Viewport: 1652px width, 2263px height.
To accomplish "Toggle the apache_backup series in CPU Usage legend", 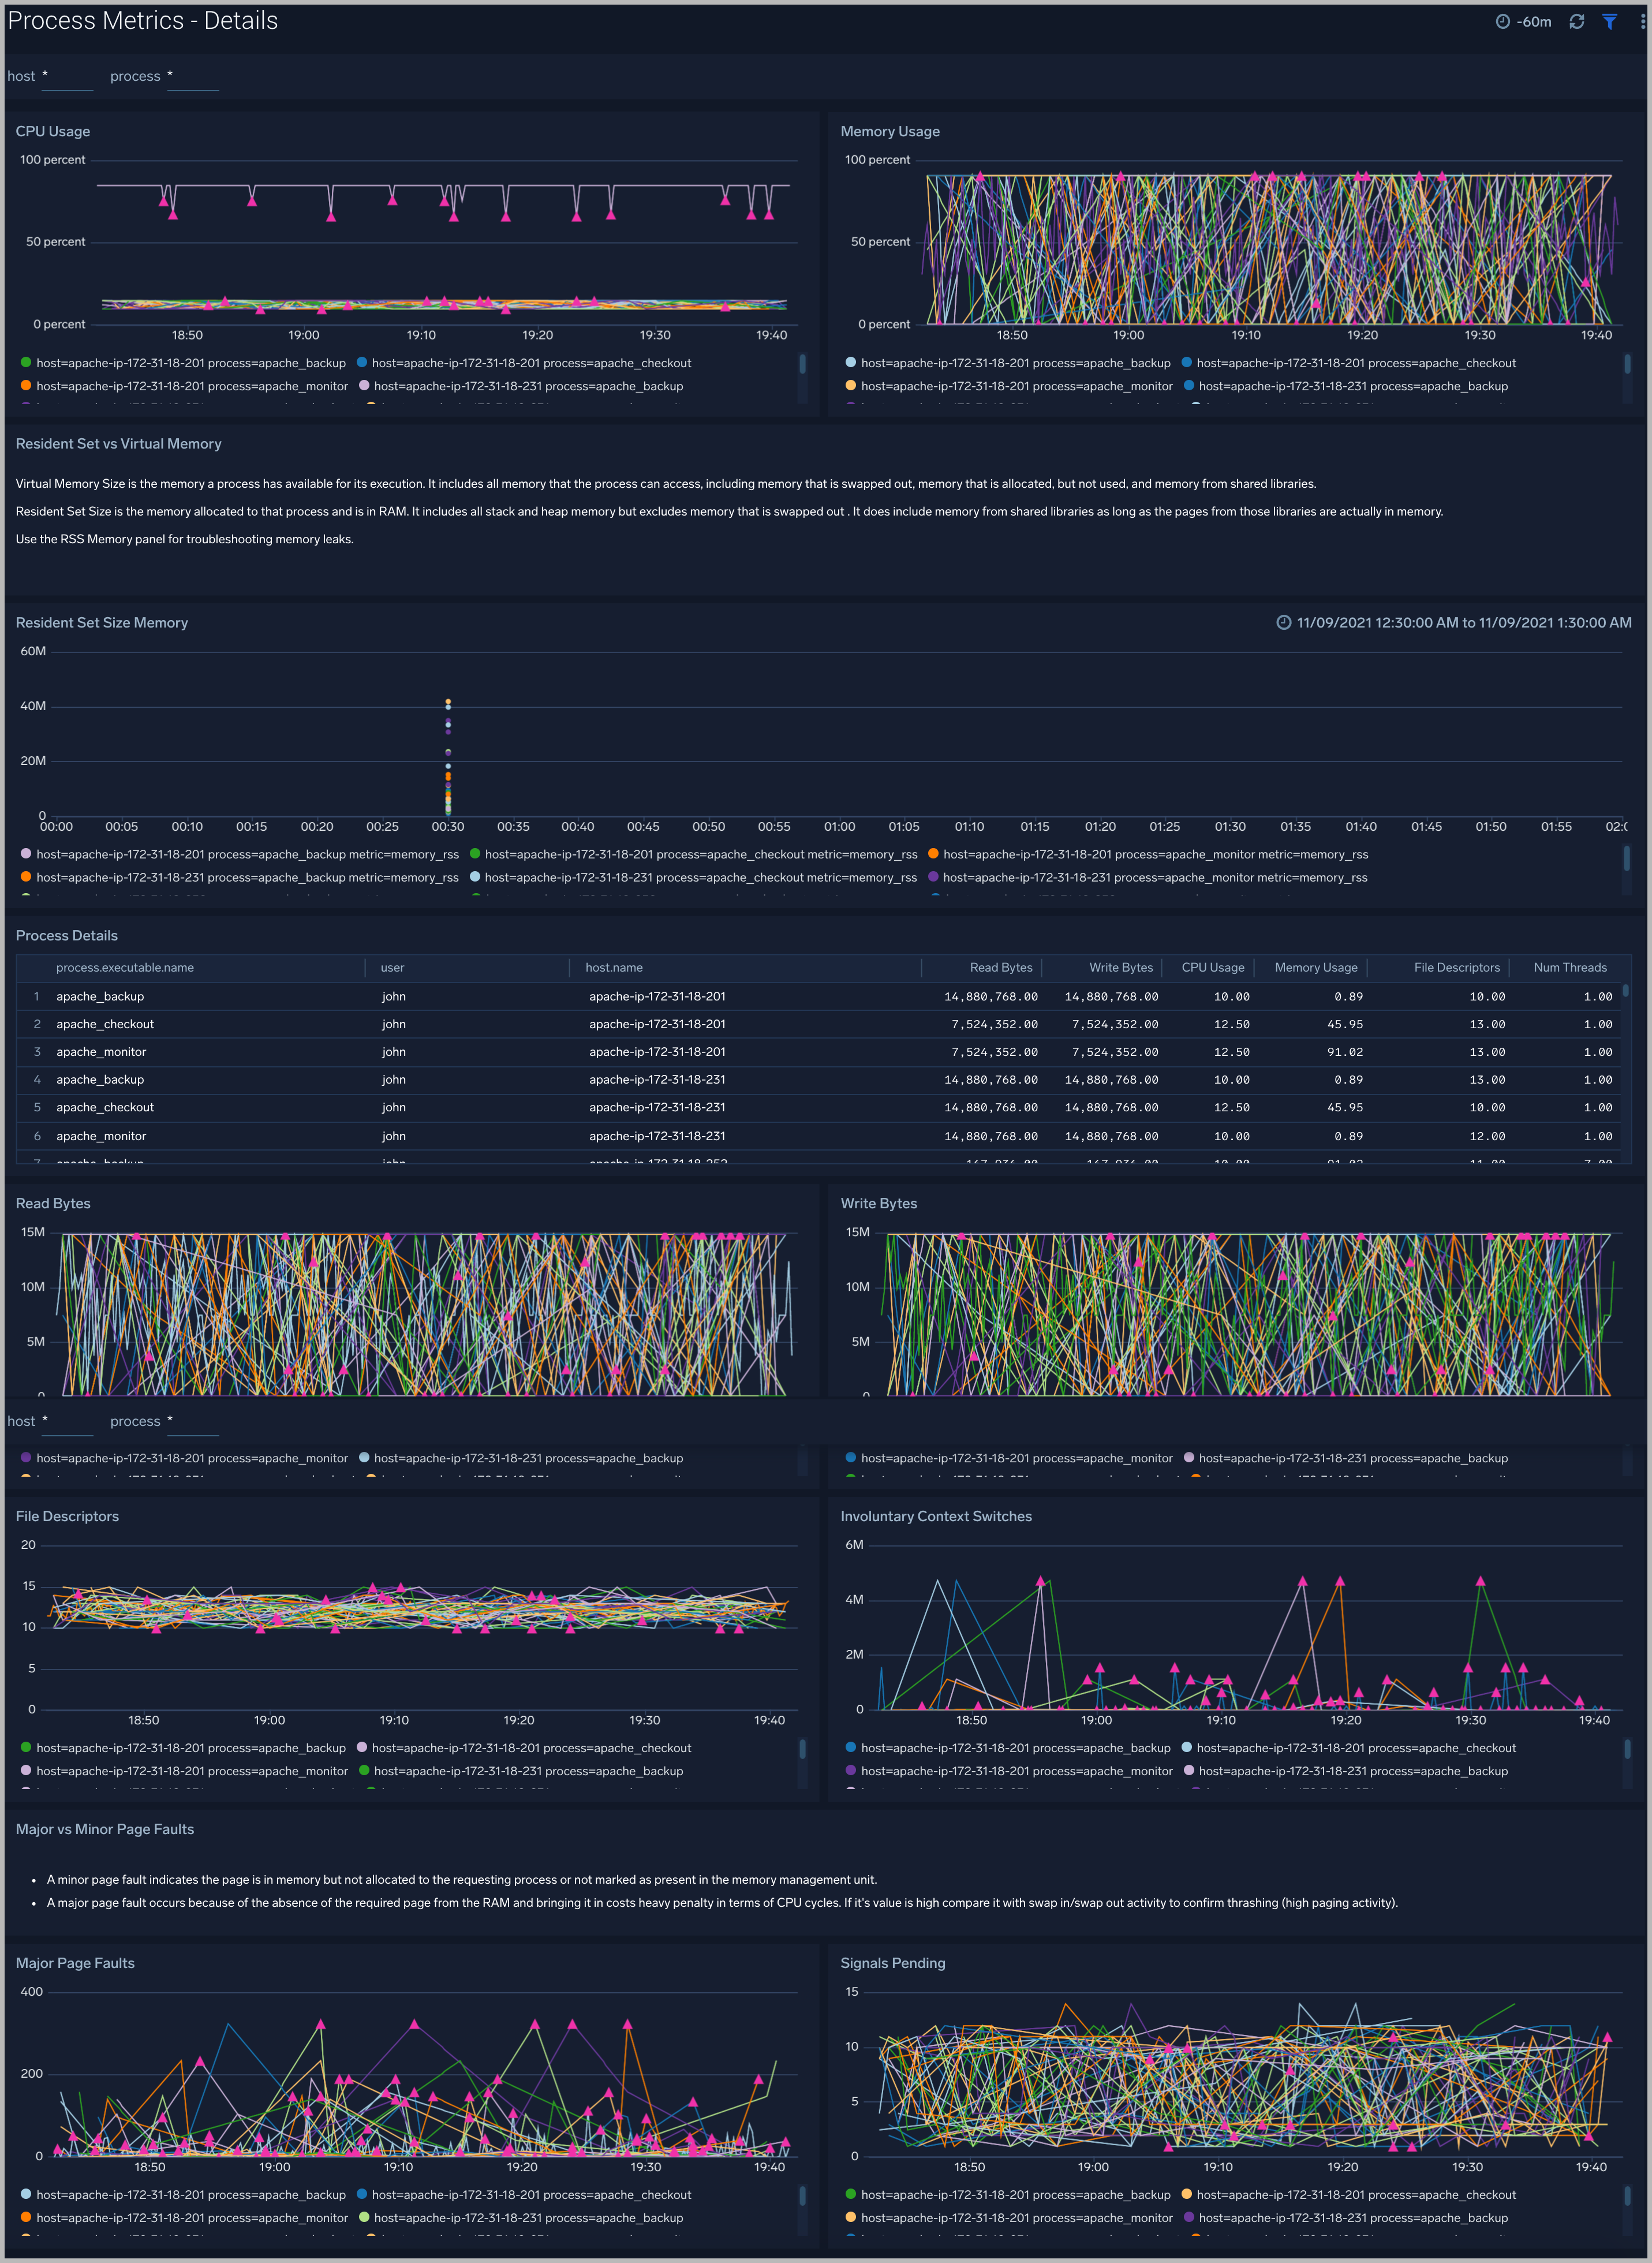I will pyautogui.click(x=190, y=362).
